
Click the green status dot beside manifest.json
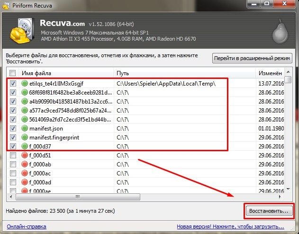[25, 129]
